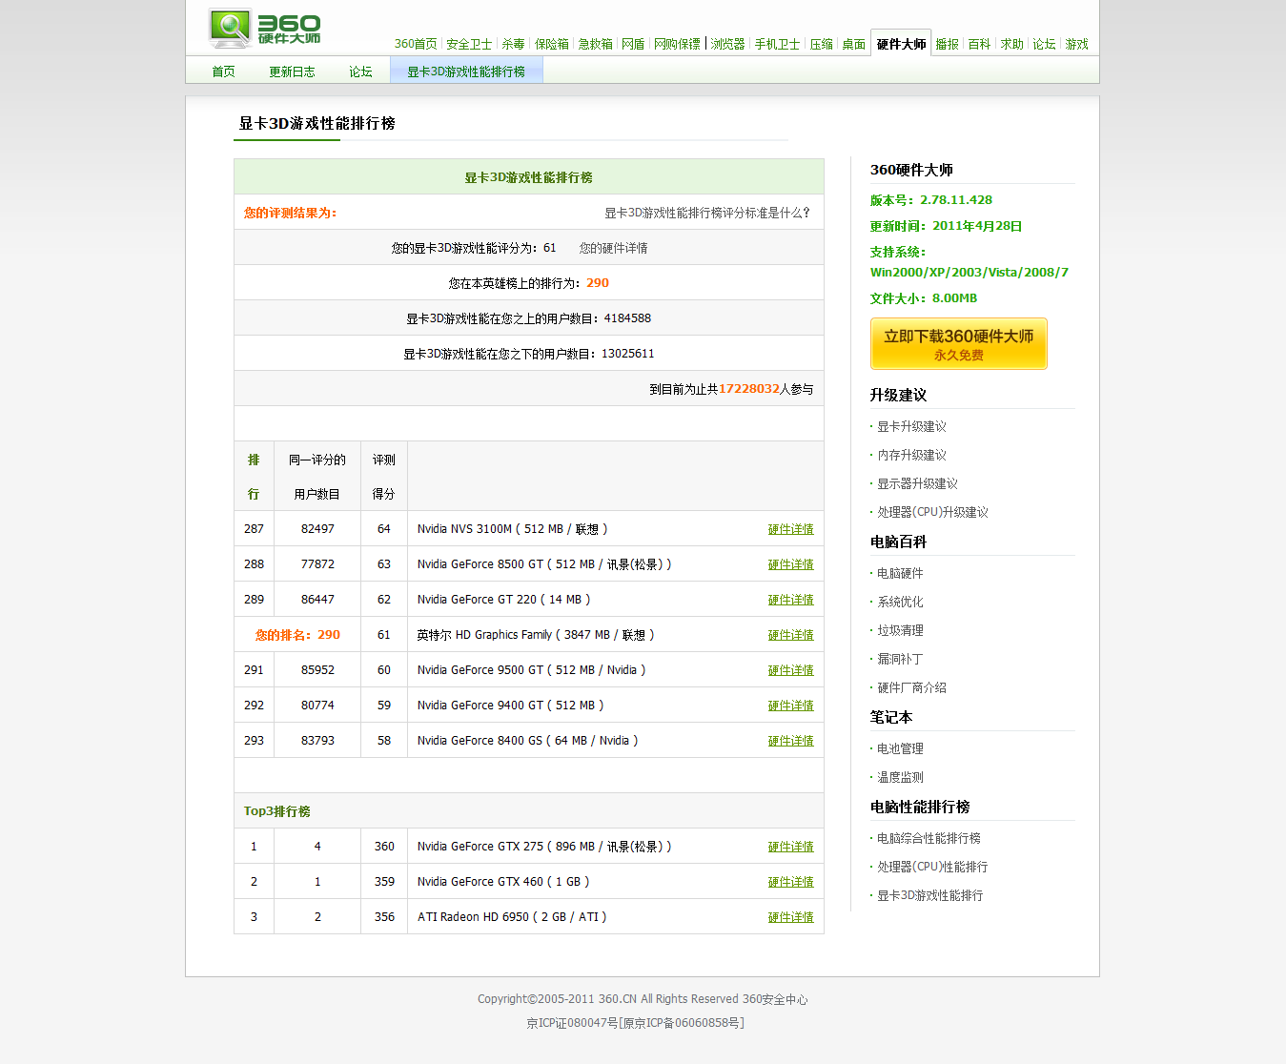Open the 杀毒 navigation link
The image size is (1286, 1064).
pos(513,44)
